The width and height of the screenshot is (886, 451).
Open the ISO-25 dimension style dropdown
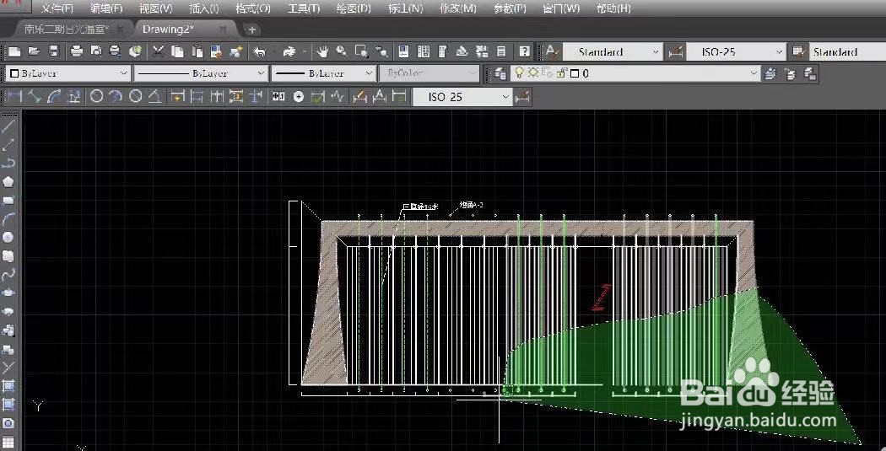[737, 52]
